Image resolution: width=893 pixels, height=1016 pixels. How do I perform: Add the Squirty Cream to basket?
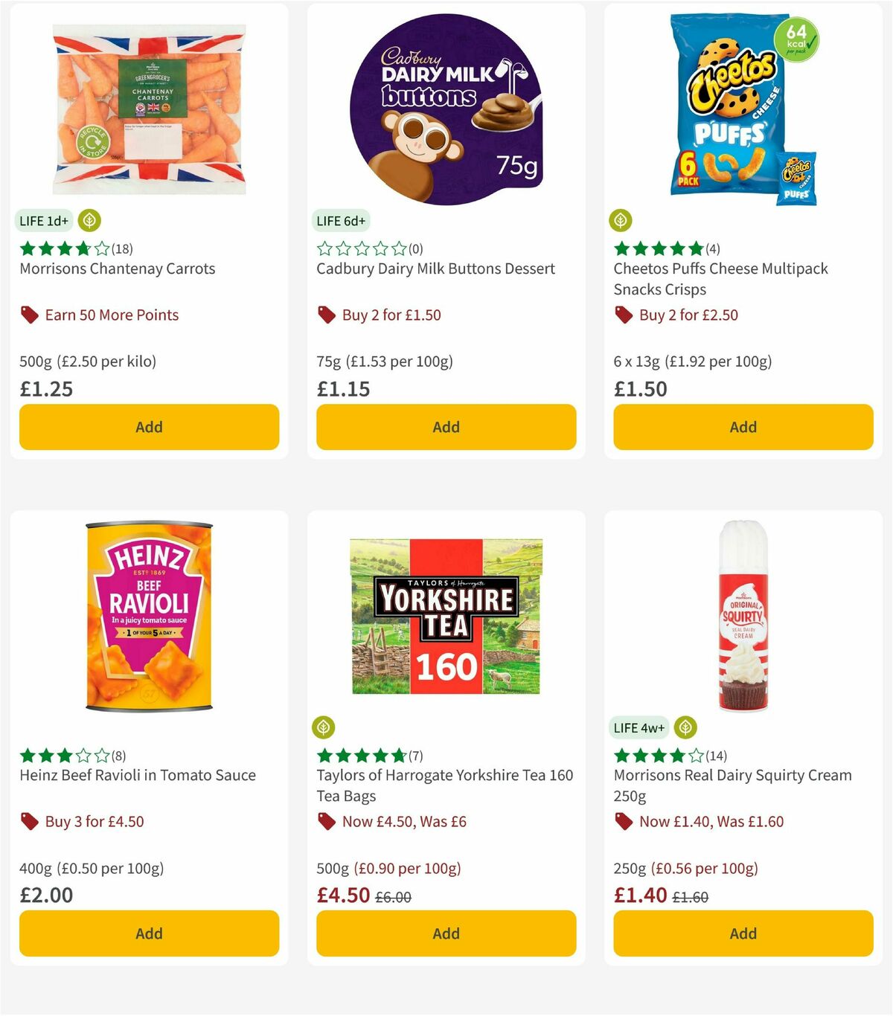(x=742, y=933)
